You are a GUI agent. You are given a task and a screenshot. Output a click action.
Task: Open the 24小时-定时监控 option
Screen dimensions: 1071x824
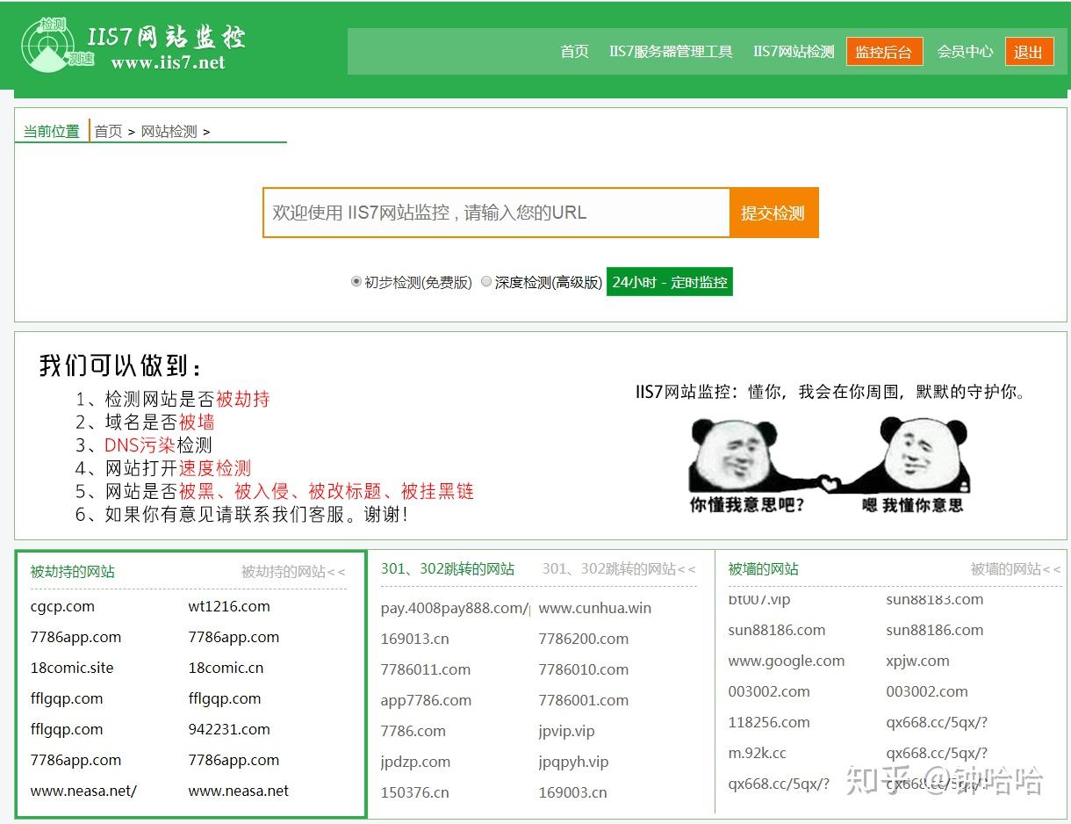point(669,282)
